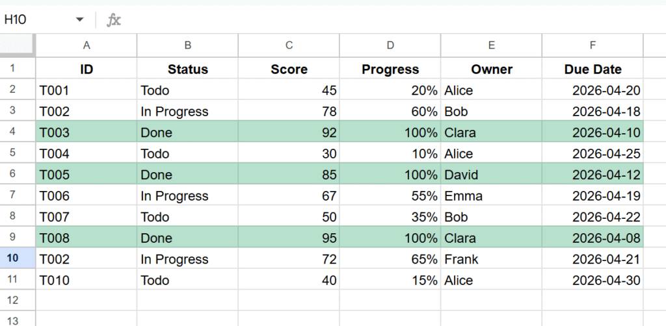The width and height of the screenshot is (666, 326).
Task: Select column A header
Action: tap(87, 45)
